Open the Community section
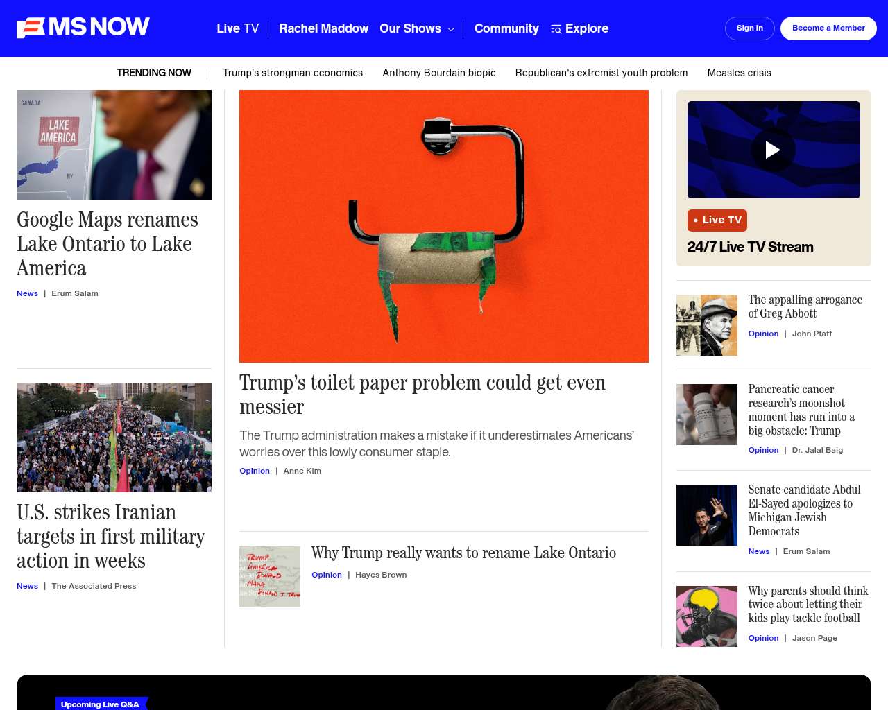 pyautogui.click(x=506, y=28)
